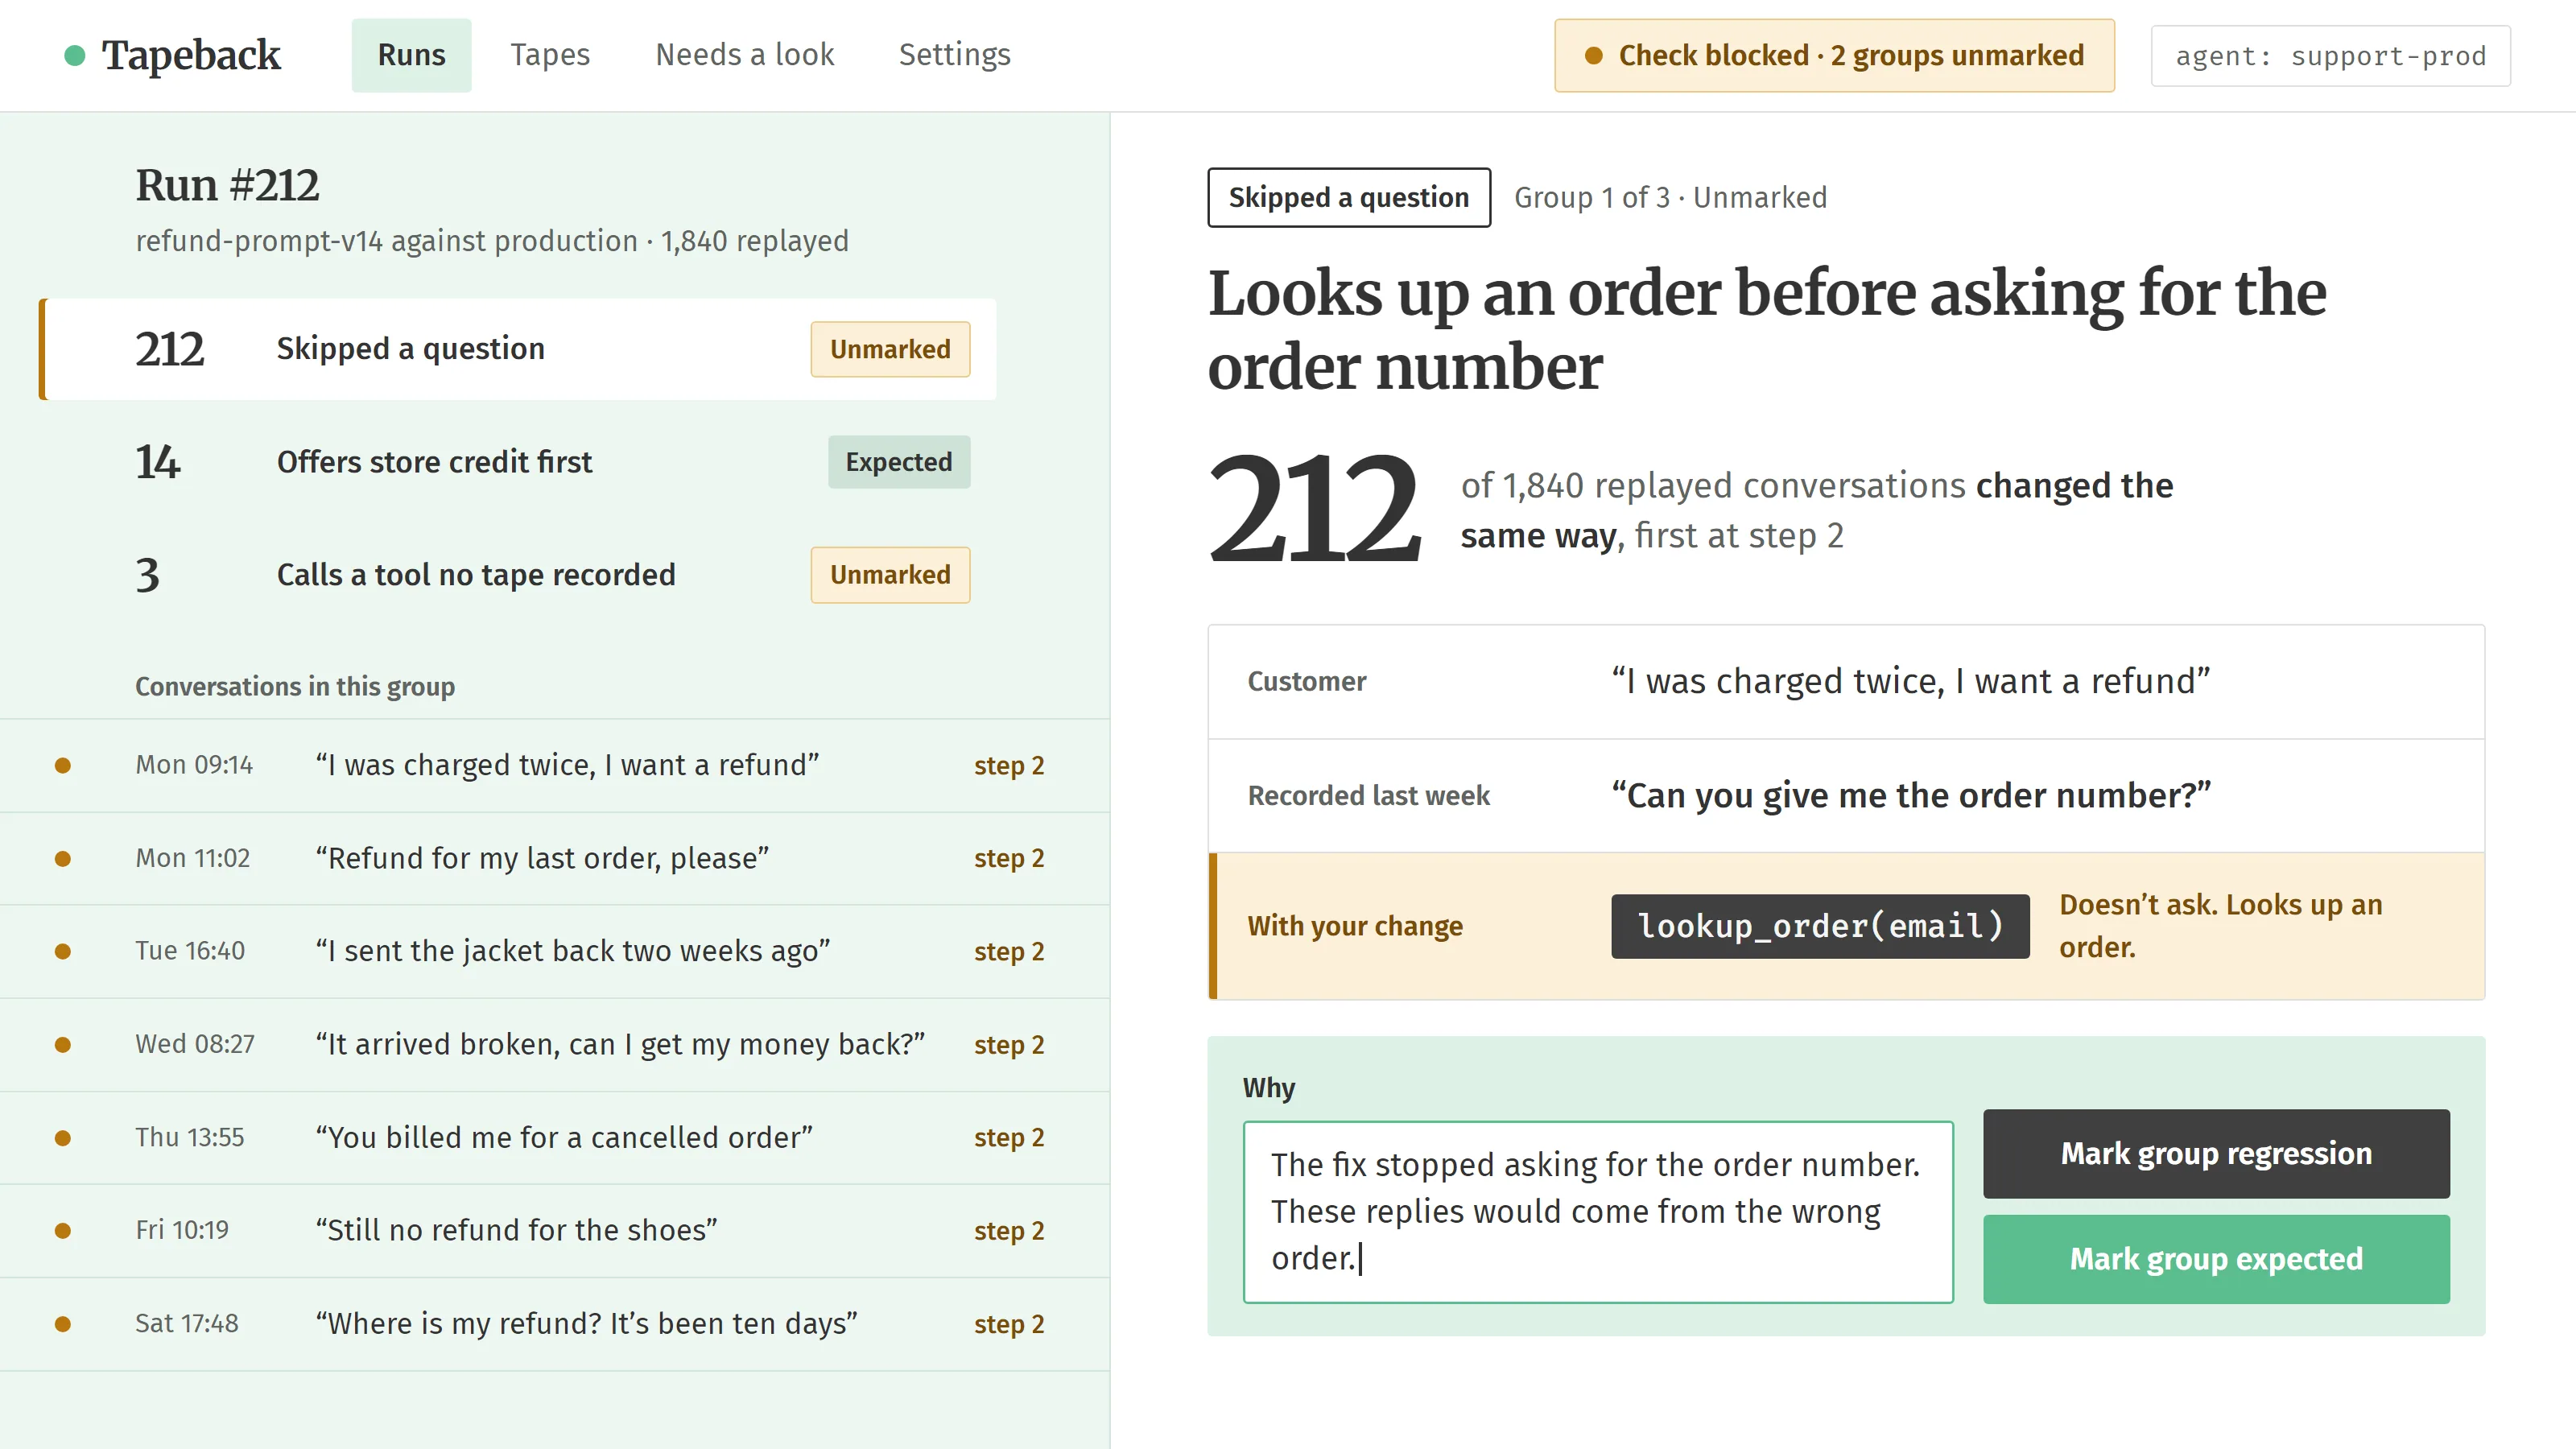Click the Customer quote "I was charged twice" in detail
Viewport: 2576px width, 1449px height.
pyautogui.click(x=1911, y=682)
